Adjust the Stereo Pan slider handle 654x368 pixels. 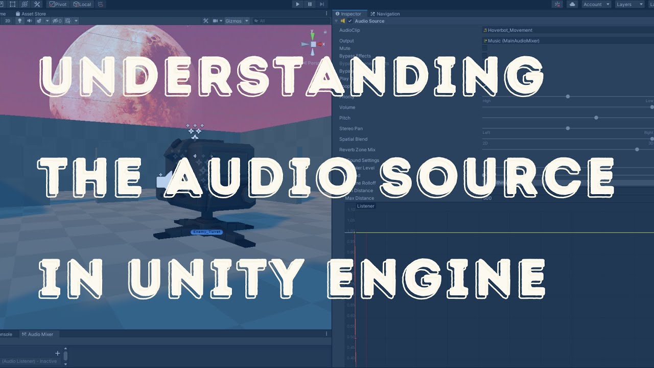tap(568, 128)
